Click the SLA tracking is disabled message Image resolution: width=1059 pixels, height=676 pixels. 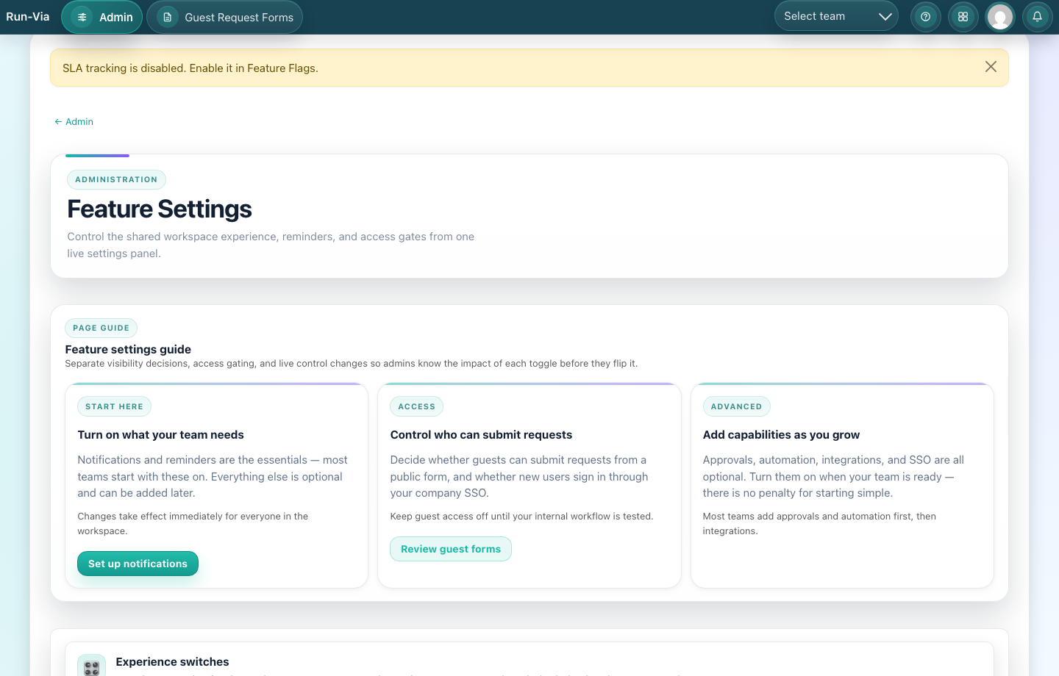click(190, 68)
